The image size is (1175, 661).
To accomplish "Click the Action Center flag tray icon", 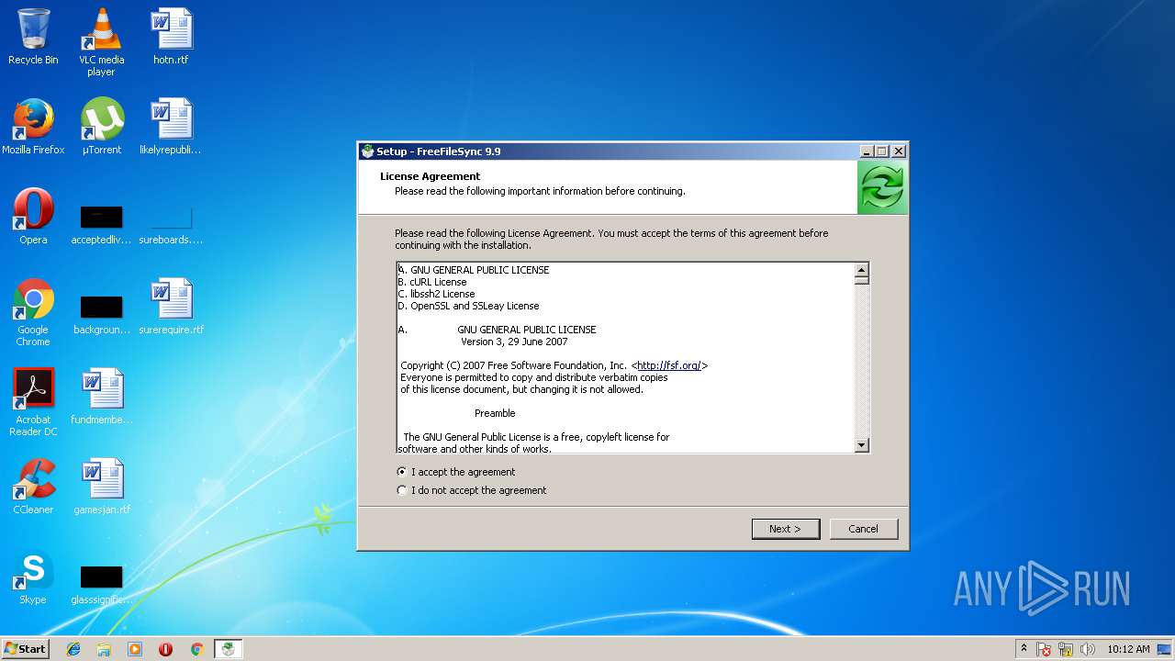I will coord(1045,649).
